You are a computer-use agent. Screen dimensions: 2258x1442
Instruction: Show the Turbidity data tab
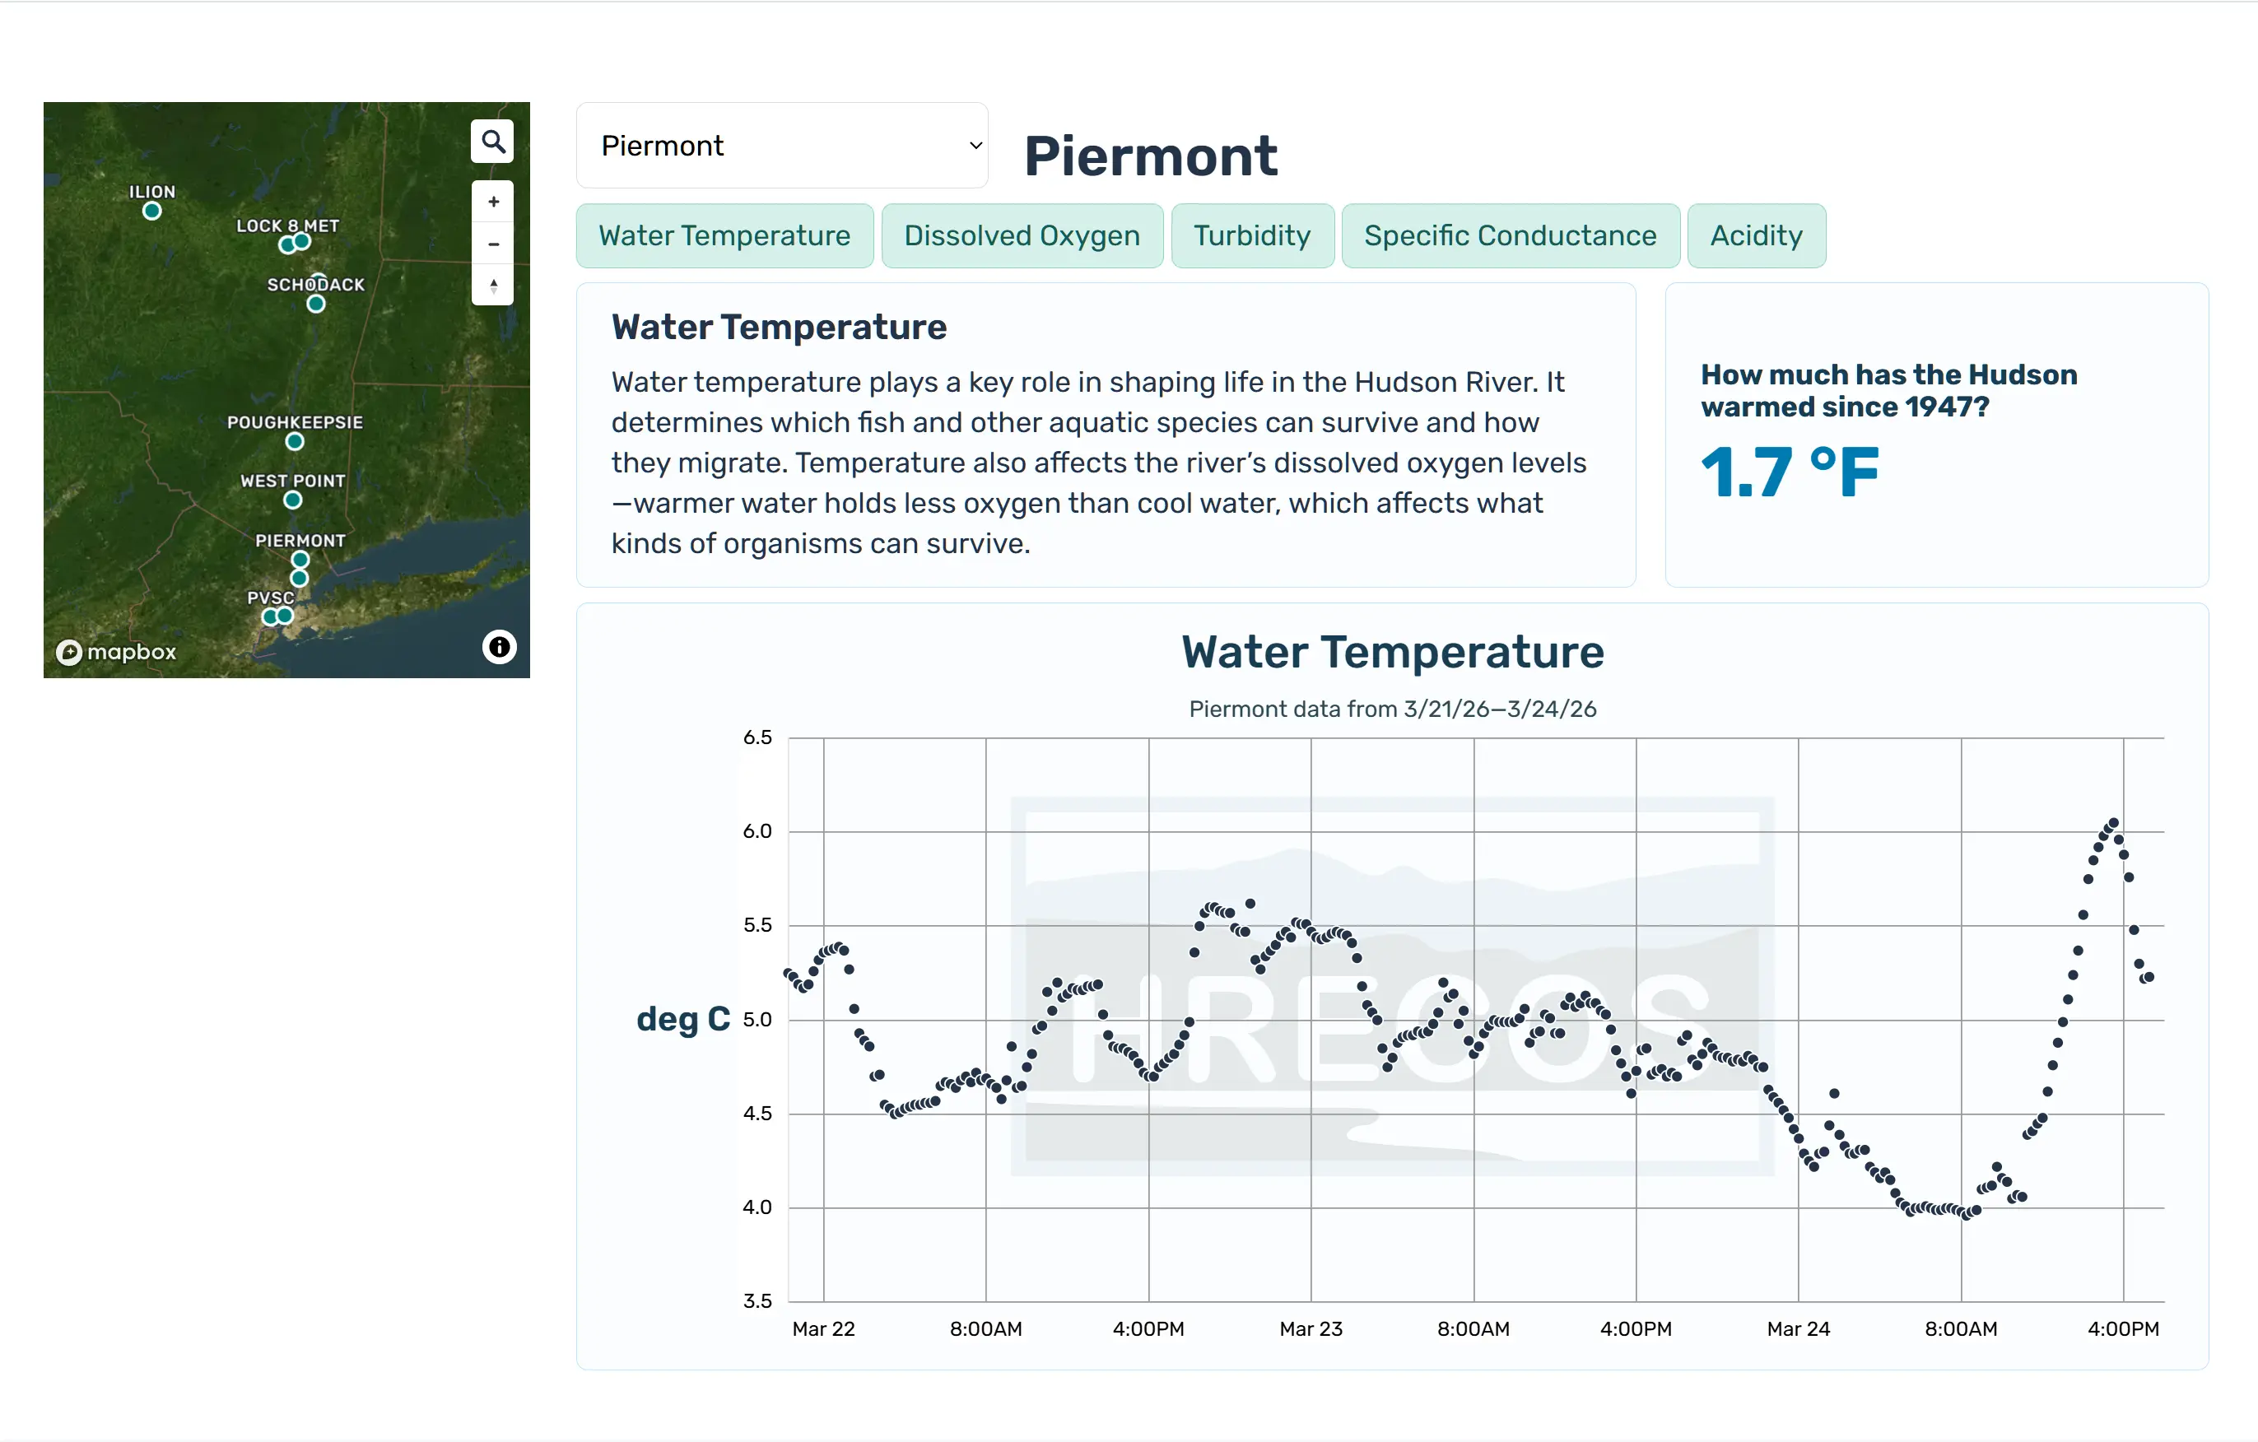pyautogui.click(x=1252, y=235)
